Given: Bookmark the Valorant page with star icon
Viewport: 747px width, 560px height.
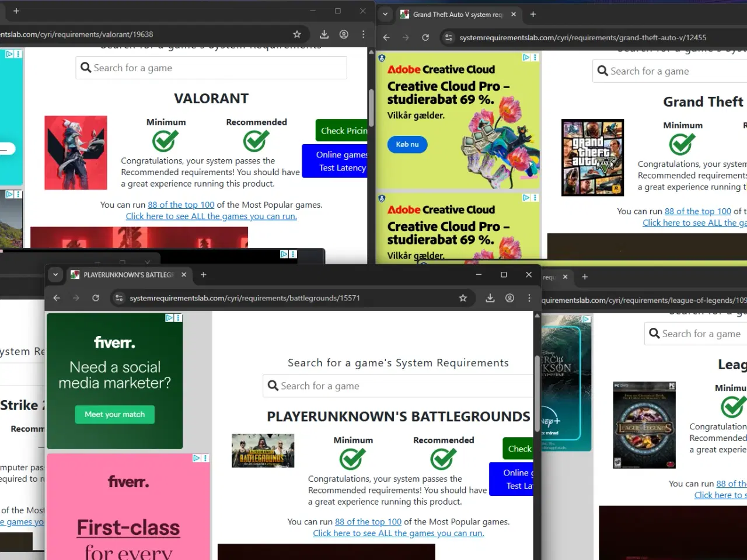Looking at the screenshot, I should [297, 34].
